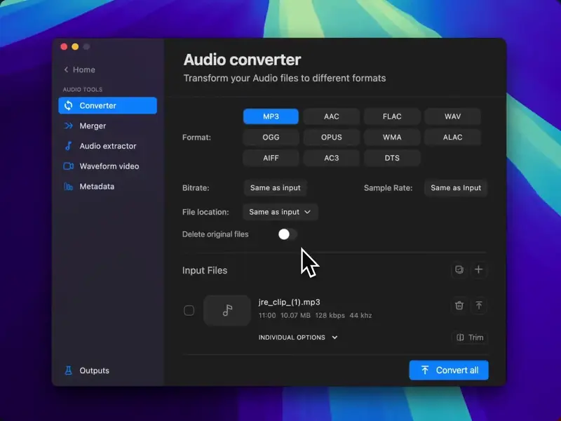Click the Audio extractor music note icon

pos(68,146)
